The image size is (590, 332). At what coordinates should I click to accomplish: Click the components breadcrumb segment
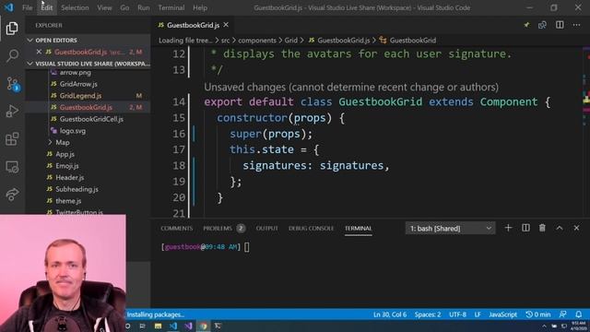(x=257, y=41)
